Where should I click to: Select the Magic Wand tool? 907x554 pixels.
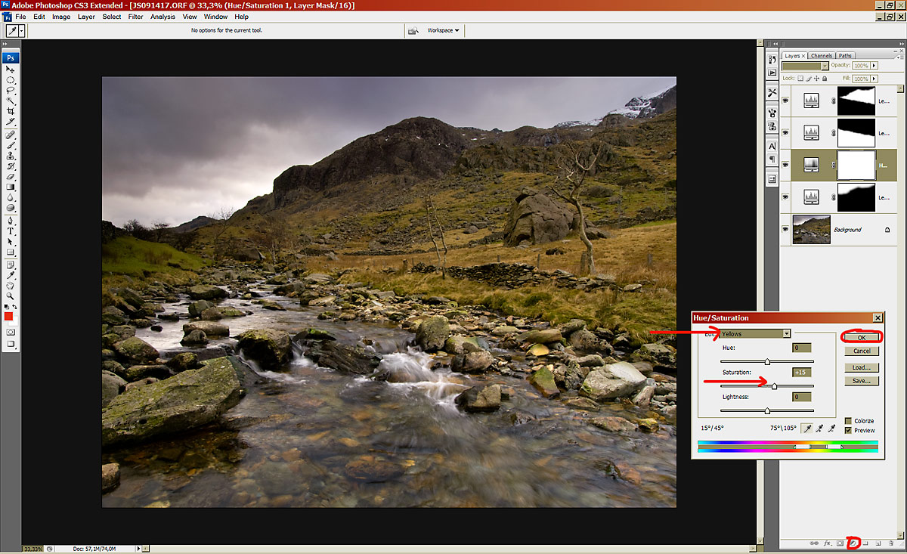point(11,101)
